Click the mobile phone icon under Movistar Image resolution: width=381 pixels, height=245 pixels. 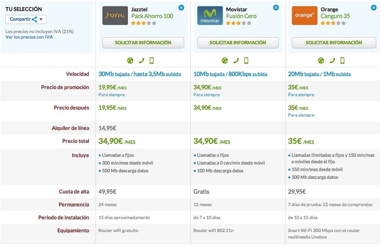coord(246,61)
